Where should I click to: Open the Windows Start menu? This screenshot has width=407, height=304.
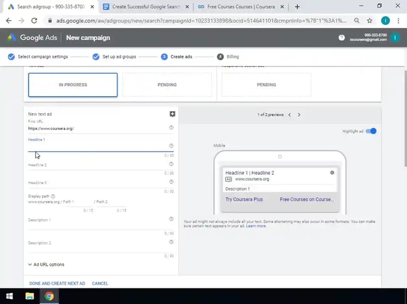click(x=9, y=296)
